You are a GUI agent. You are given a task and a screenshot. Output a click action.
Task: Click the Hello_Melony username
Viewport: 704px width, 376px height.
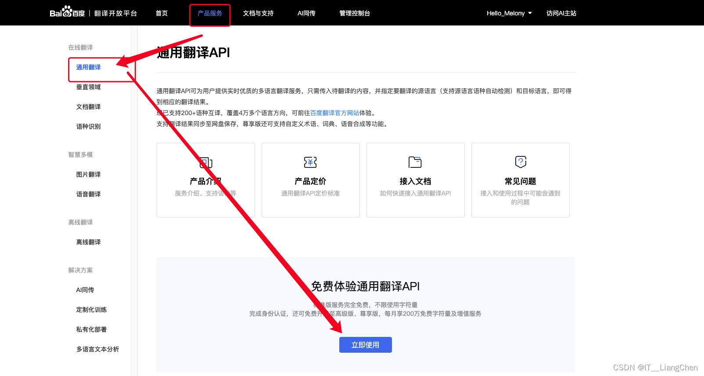[506, 13]
